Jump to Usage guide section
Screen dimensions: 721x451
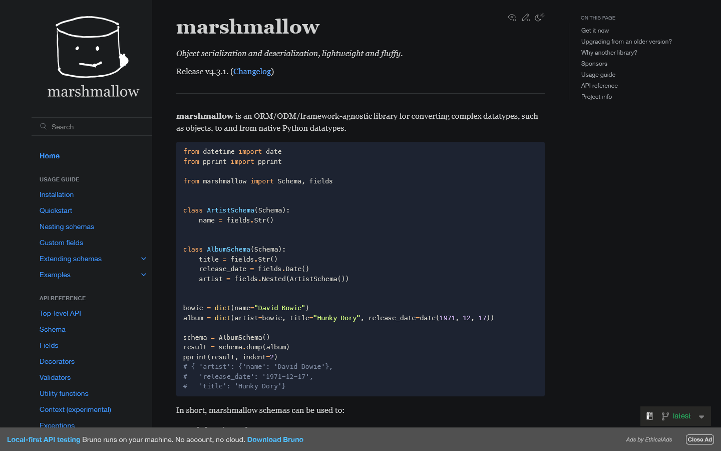click(x=598, y=75)
